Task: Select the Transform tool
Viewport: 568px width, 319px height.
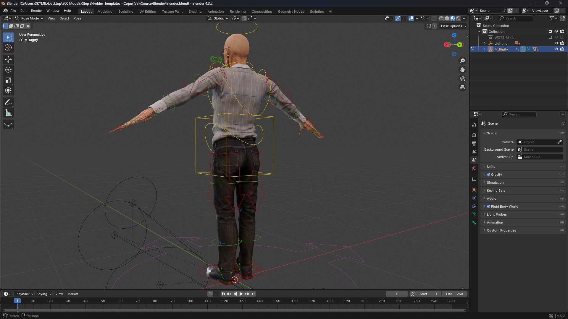Action: pyautogui.click(x=8, y=90)
